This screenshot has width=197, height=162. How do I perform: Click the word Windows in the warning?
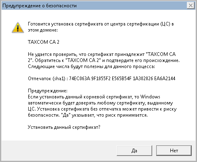pyautogui.click(x=150, y=97)
